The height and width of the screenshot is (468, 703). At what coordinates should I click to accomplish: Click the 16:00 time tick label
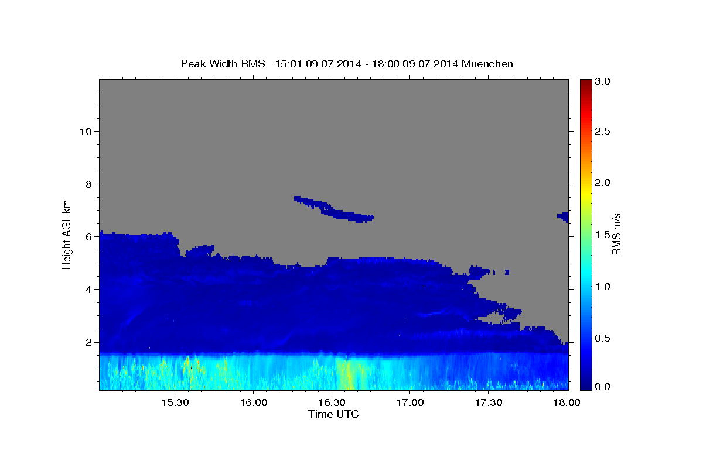pos(253,403)
